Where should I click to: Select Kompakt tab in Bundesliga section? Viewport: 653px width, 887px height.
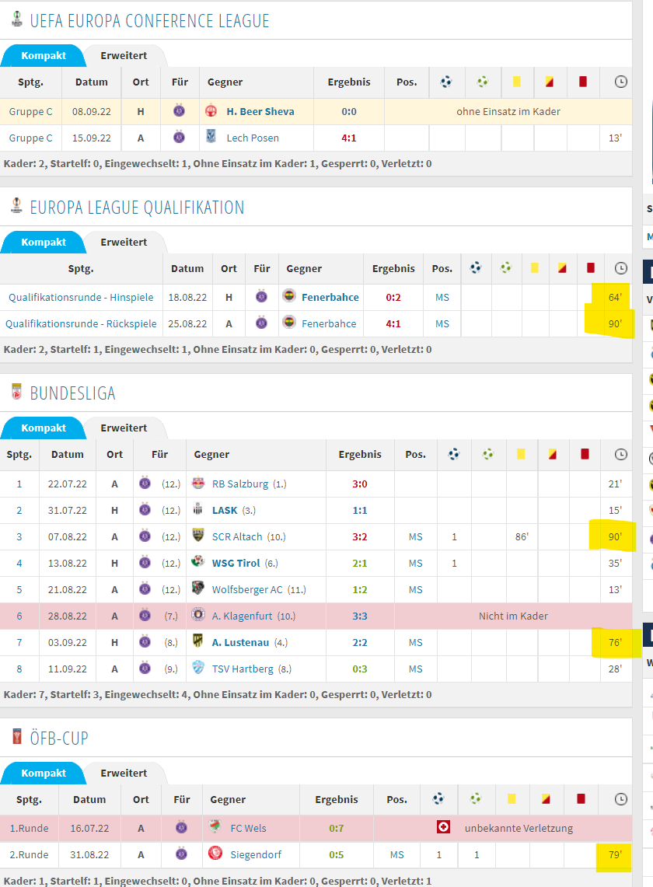point(43,428)
